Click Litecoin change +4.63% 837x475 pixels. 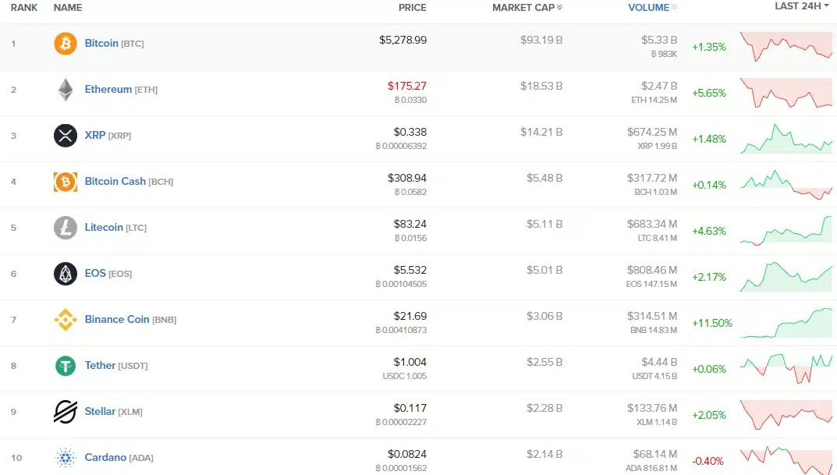tap(709, 231)
